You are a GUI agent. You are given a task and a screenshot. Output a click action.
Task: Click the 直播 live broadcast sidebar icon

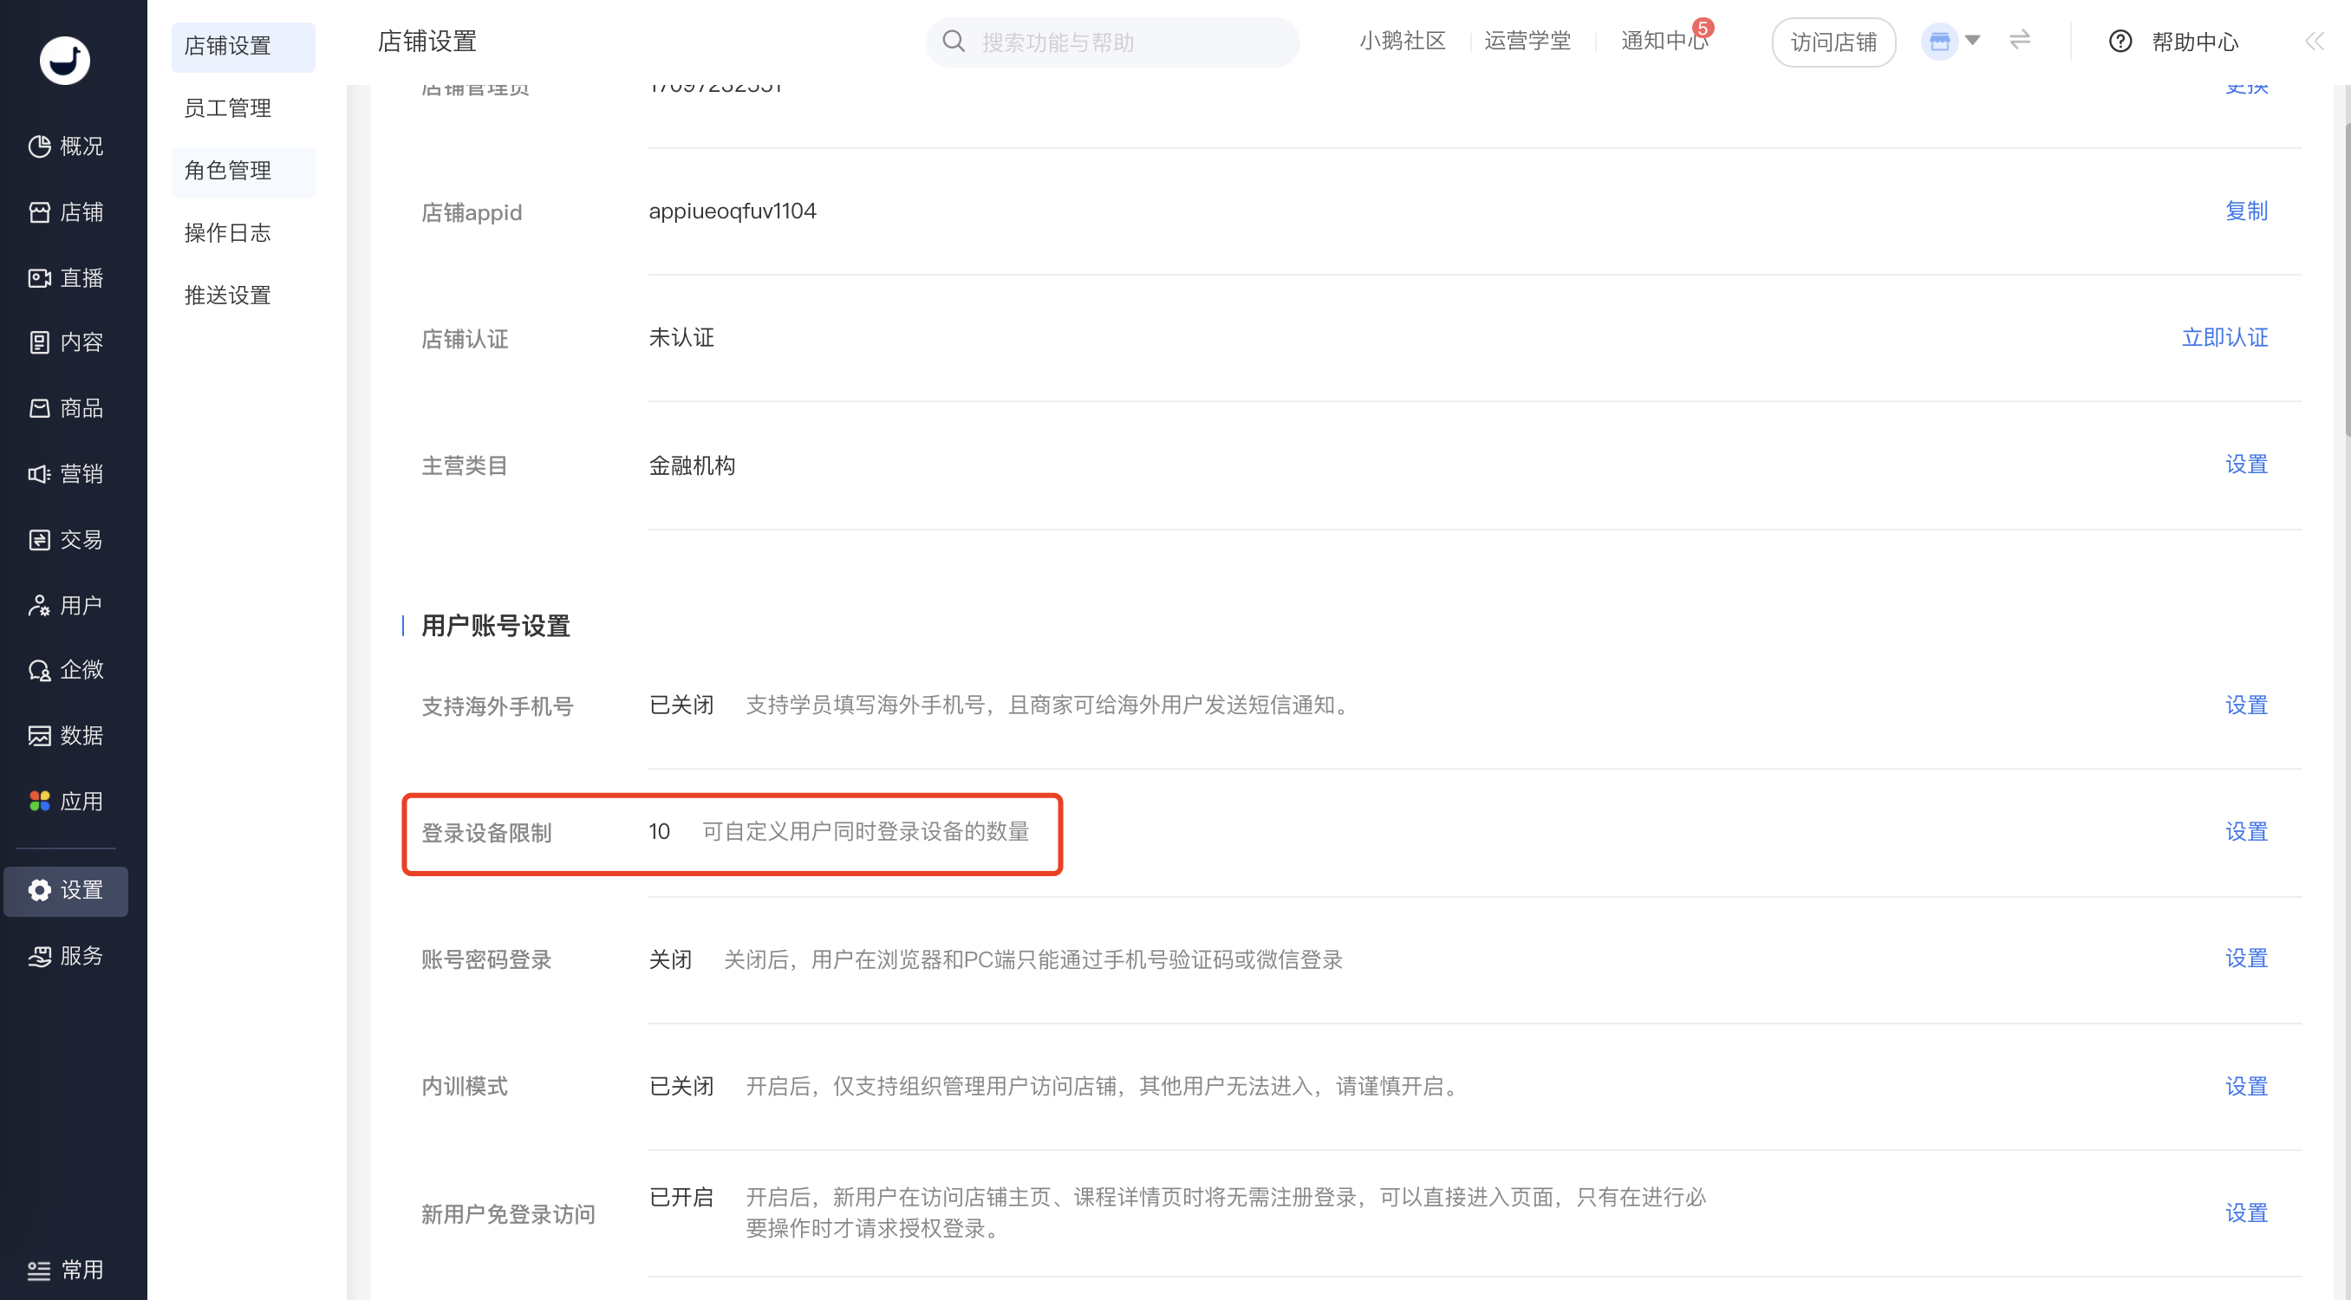39,277
